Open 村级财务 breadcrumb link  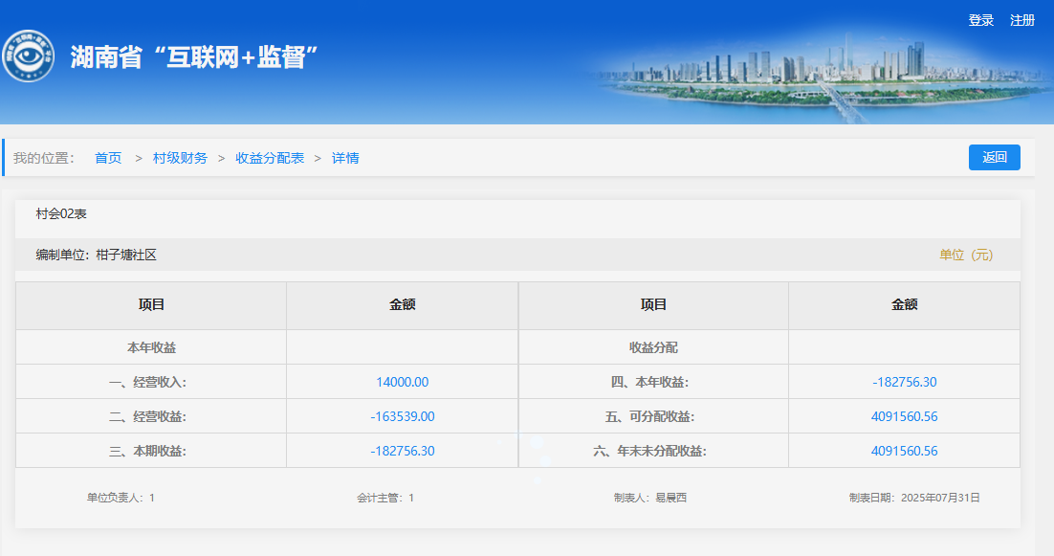click(180, 158)
